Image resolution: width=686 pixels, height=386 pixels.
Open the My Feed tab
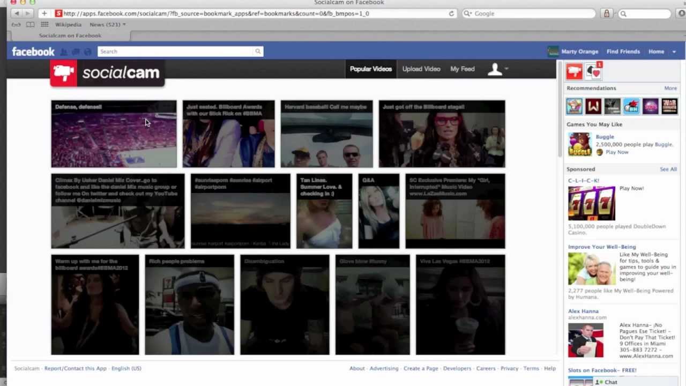[x=463, y=69]
